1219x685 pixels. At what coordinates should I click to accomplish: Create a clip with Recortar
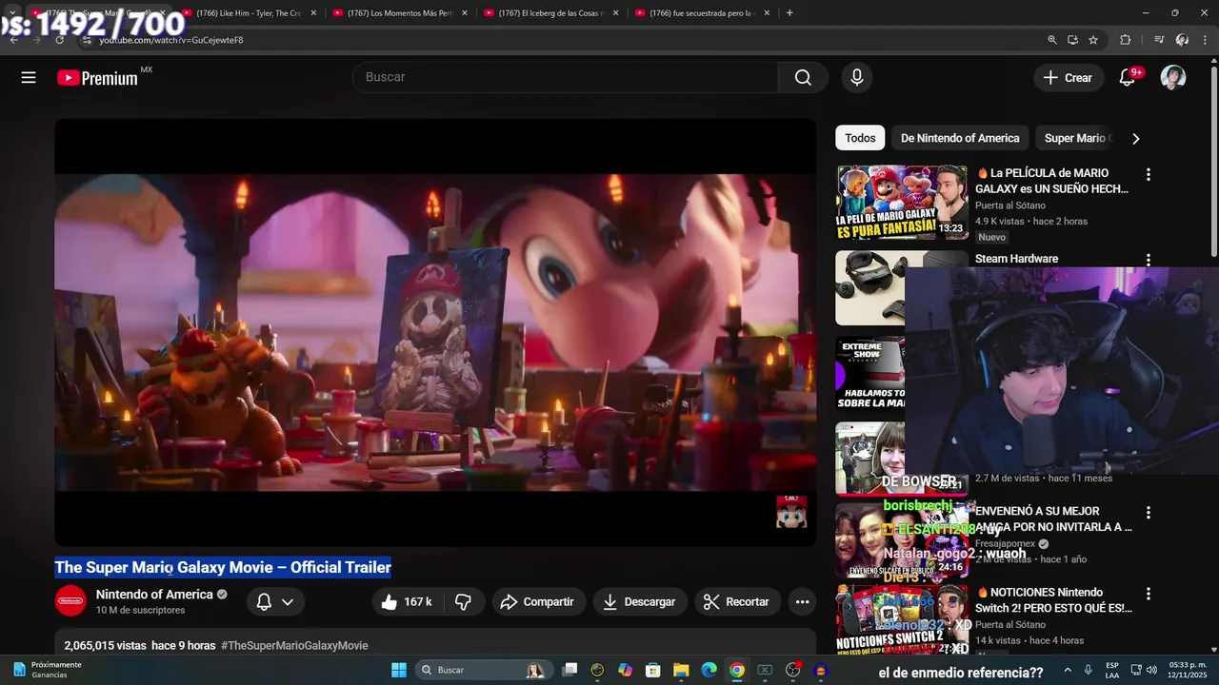[x=736, y=602]
